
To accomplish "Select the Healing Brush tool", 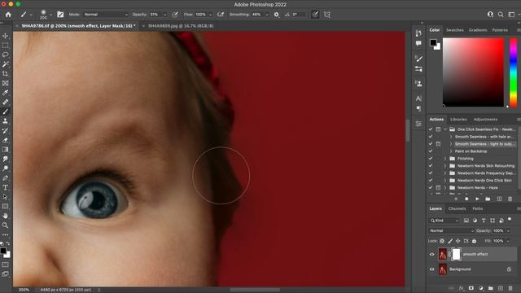I will pyautogui.click(x=6, y=102).
